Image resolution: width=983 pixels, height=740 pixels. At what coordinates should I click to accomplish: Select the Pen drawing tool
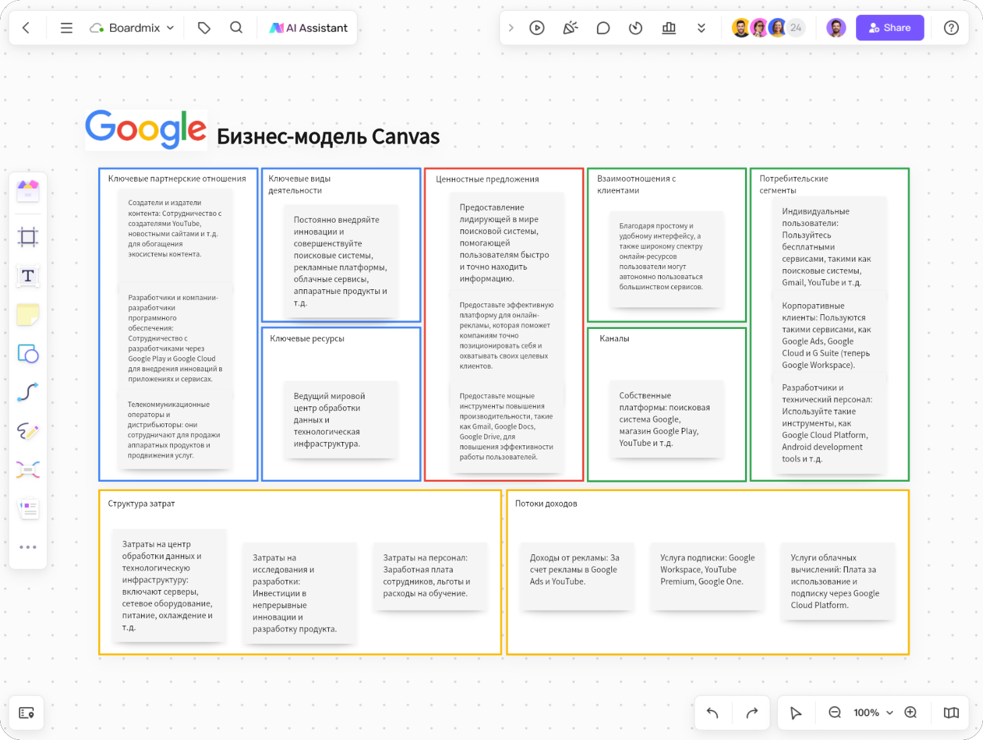click(28, 431)
